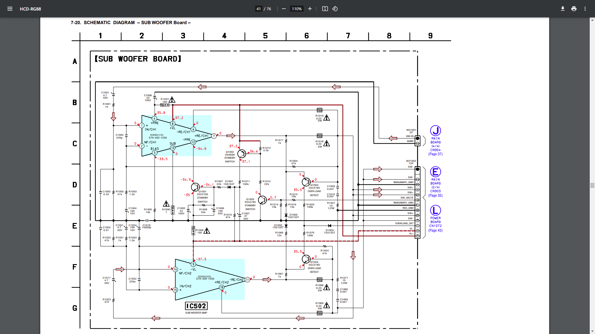Image resolution: width=595 pixels, height=334 pixels.
Task: Click the vertical scrollbar thumb
Action: click(592, 185)
